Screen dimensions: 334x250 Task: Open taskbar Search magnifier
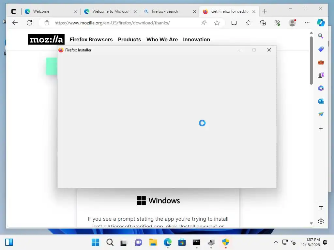point(110,242)
